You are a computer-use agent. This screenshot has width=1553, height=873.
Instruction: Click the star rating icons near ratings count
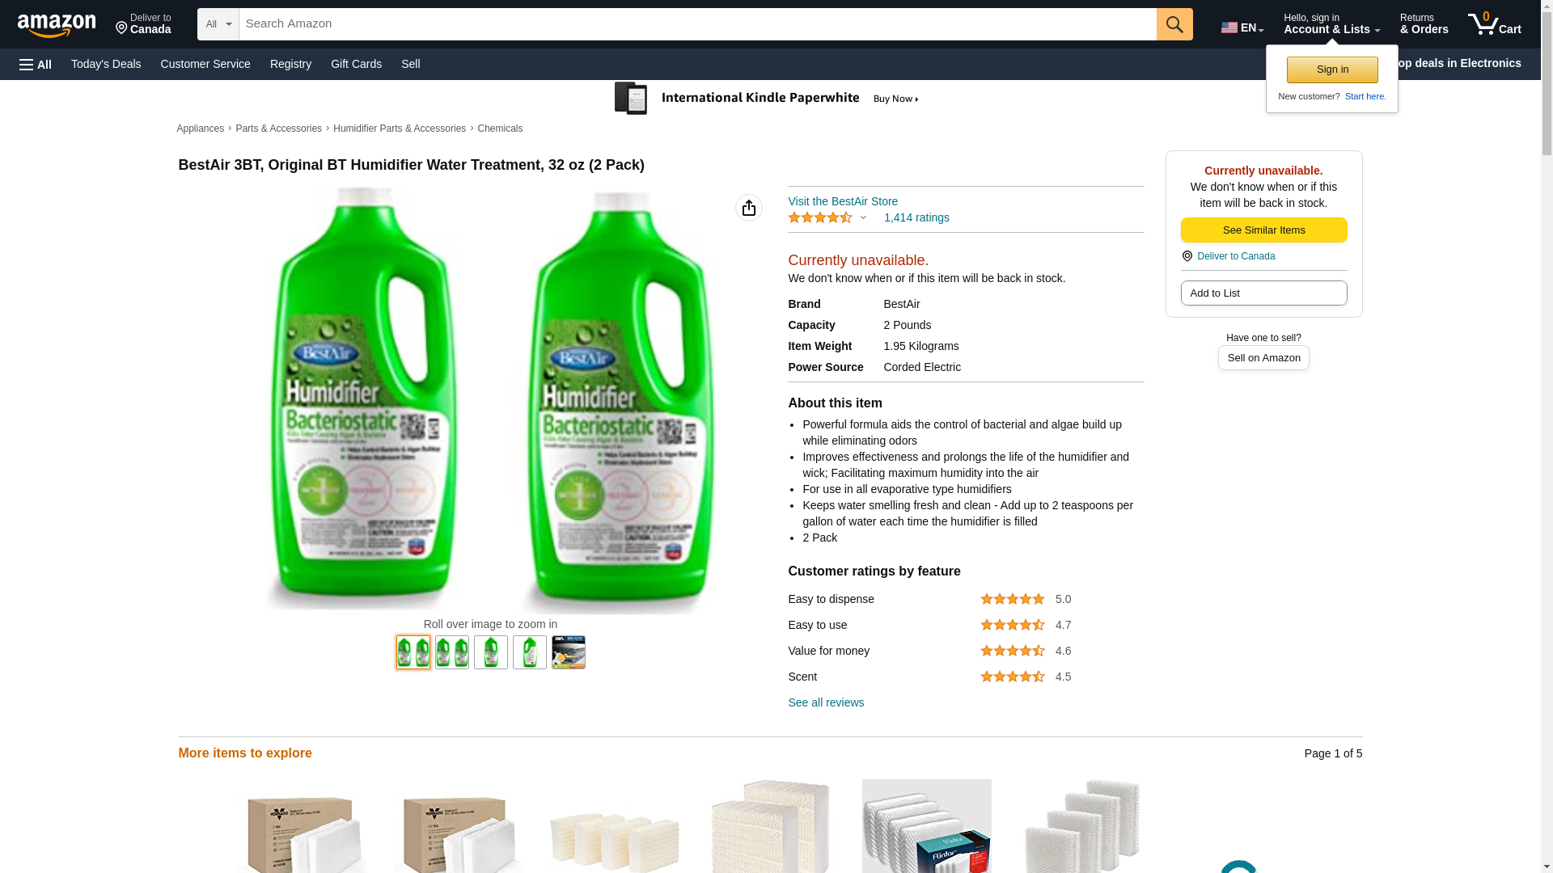pyautogui.click(x=819, y=217)
